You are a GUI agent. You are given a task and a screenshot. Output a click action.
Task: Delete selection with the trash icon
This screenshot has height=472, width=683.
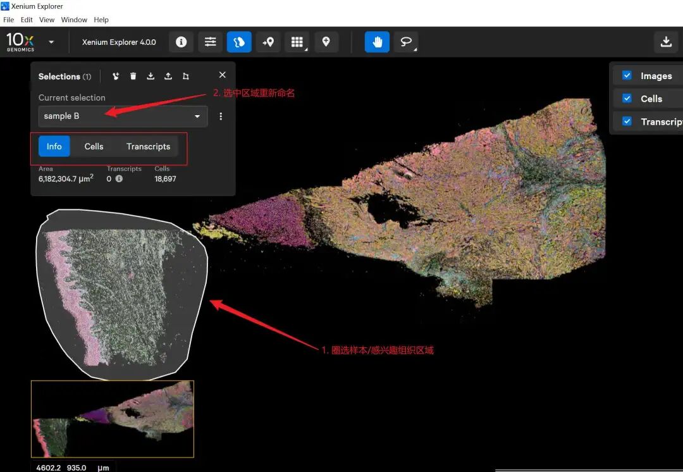133,76
